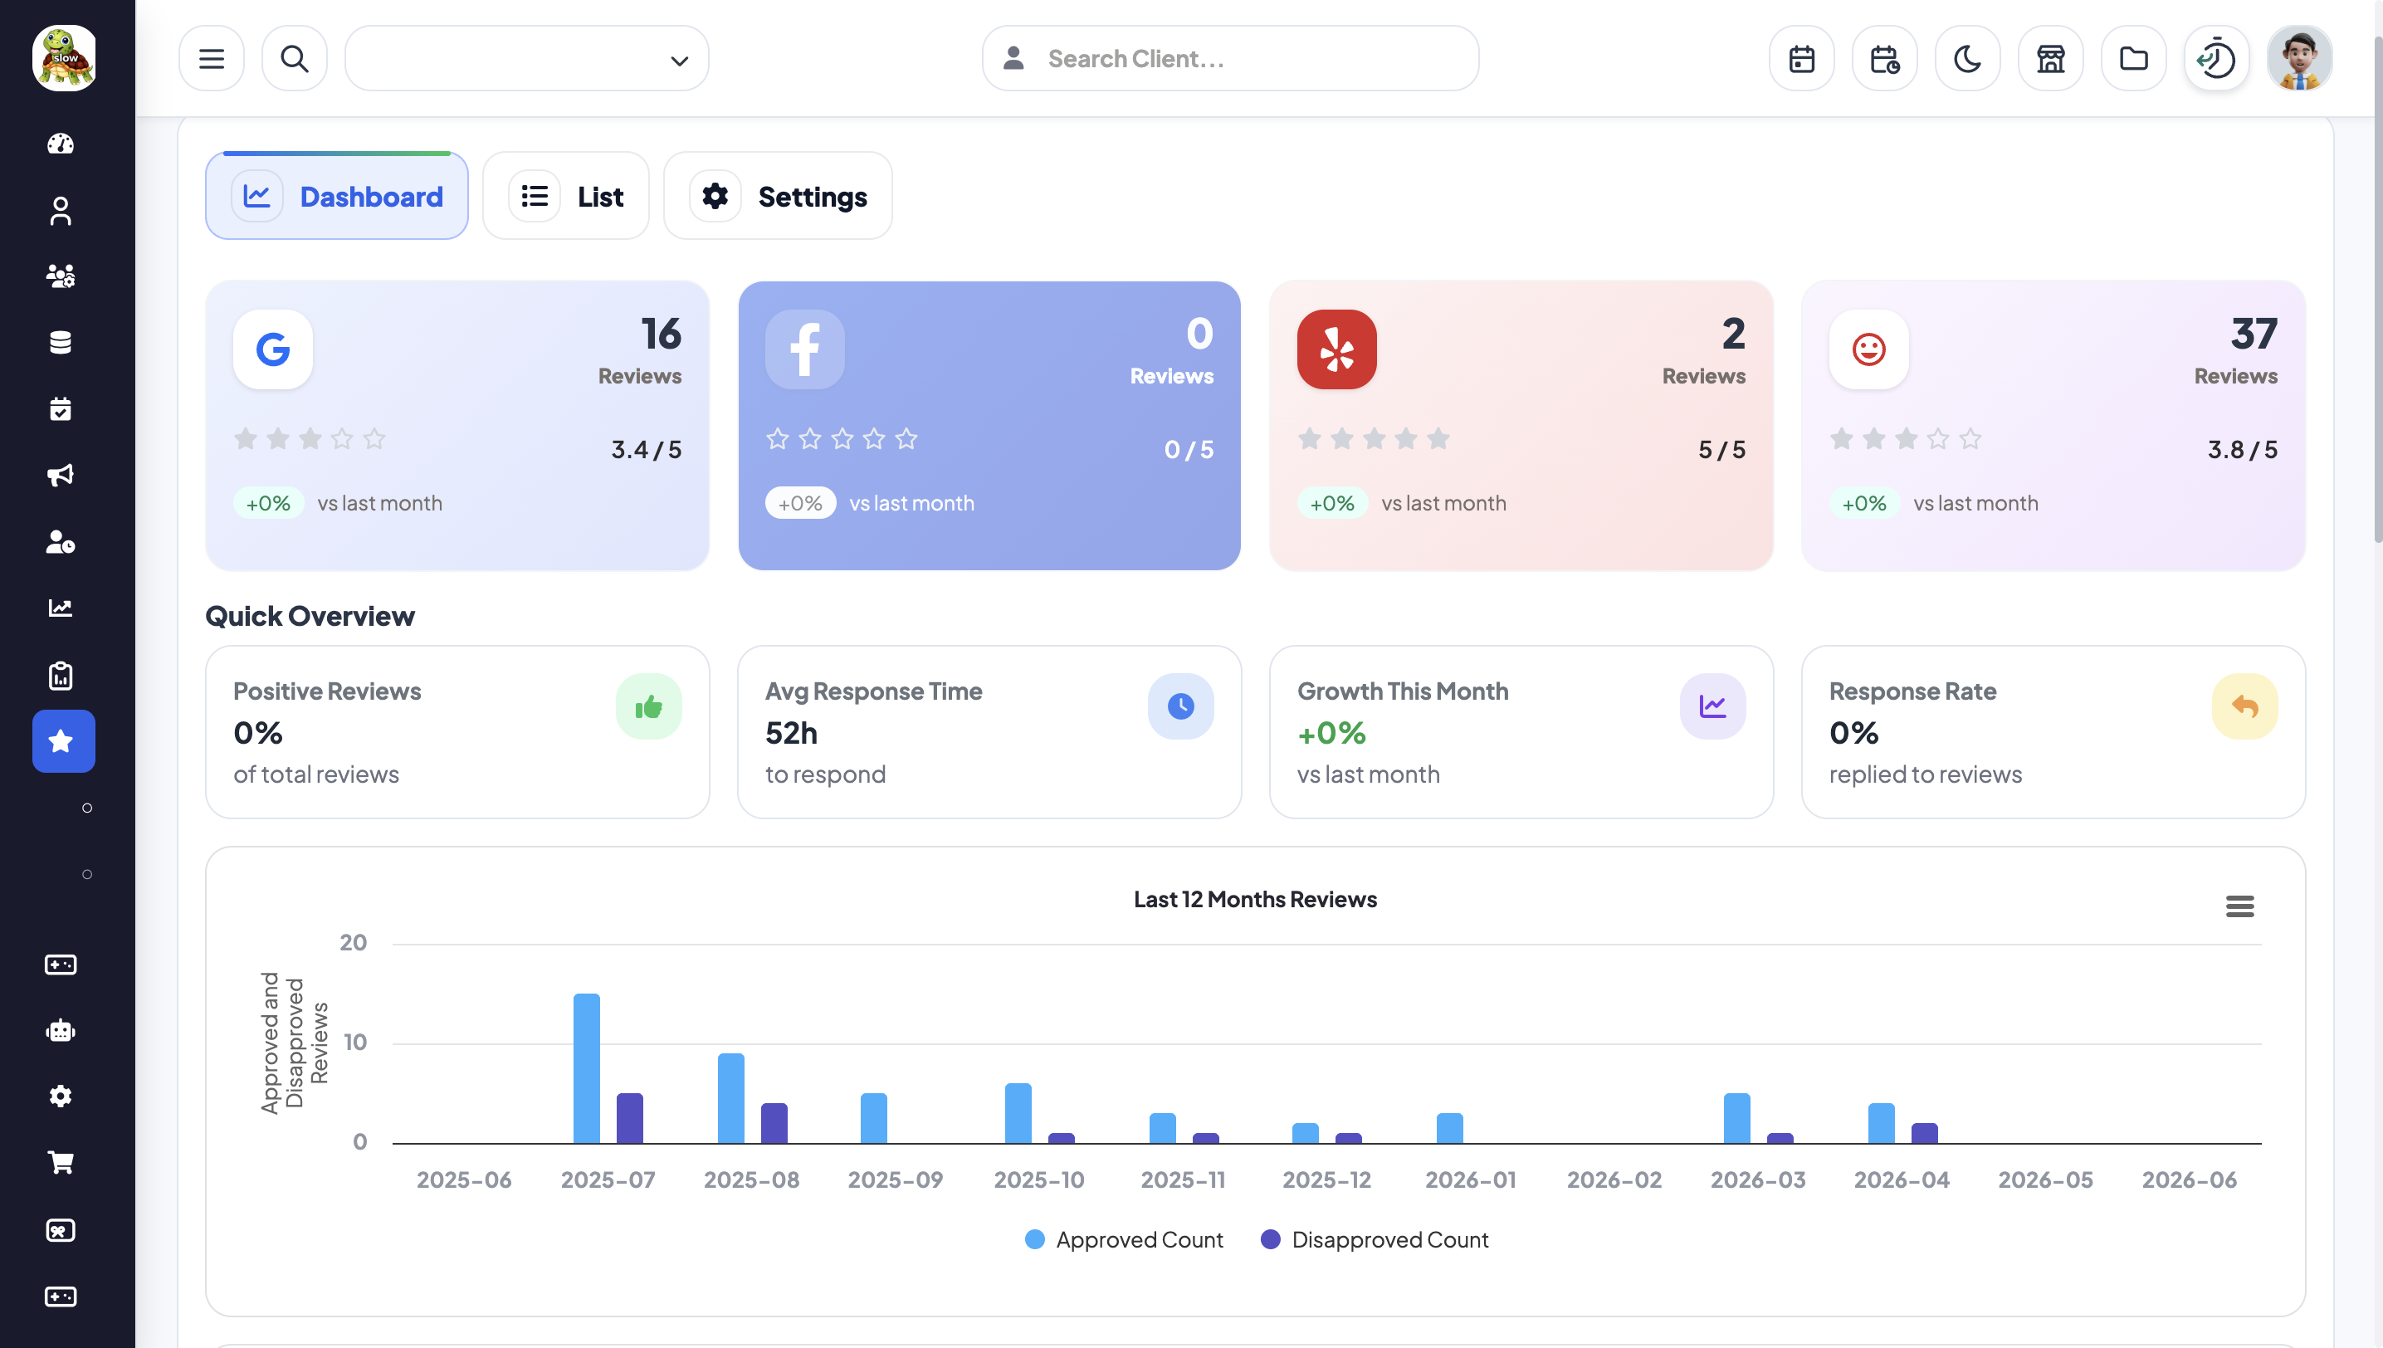Select the active star reviews sidebar icon
This screenshot has width=2383, height=1348.
click(x=64, y=740)
